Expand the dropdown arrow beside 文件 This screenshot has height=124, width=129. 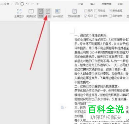tap(12, 4)
